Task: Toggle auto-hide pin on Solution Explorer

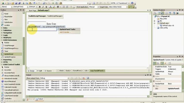Action: click(180, 10)
